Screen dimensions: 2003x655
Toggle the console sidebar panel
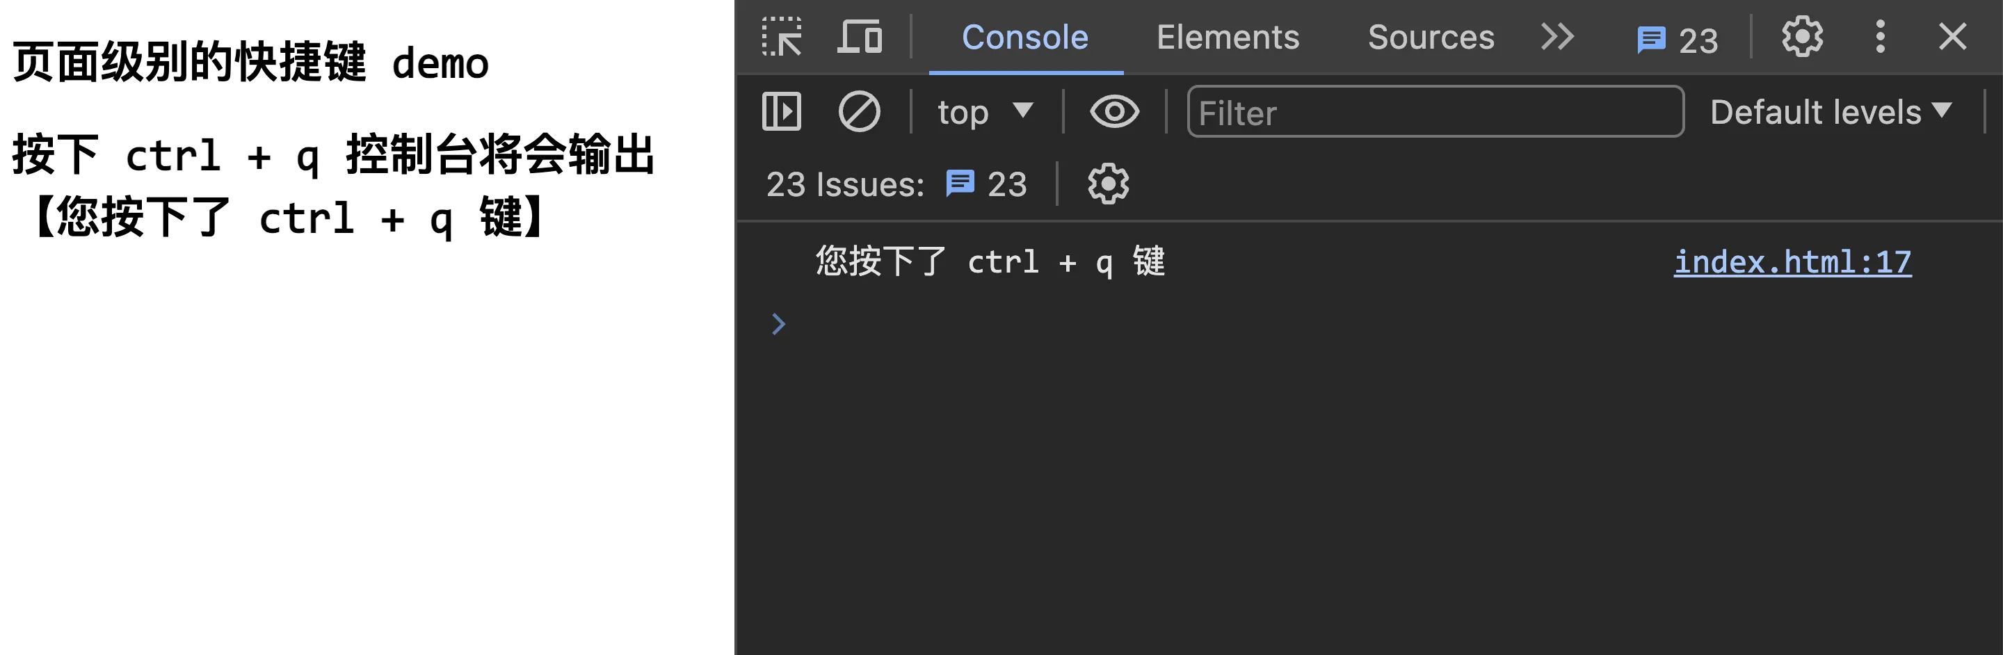click(x=782, y=112)
